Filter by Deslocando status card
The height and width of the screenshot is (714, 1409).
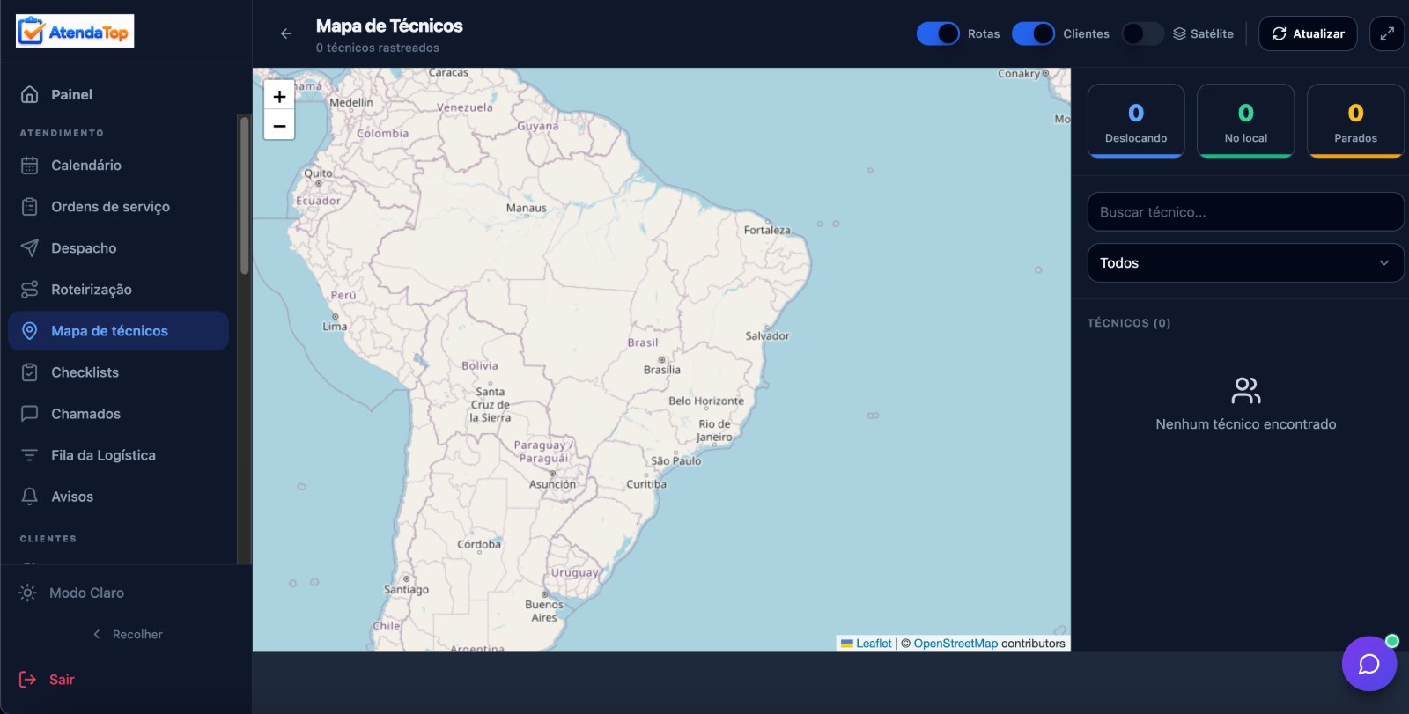[x=1136, y=121]
